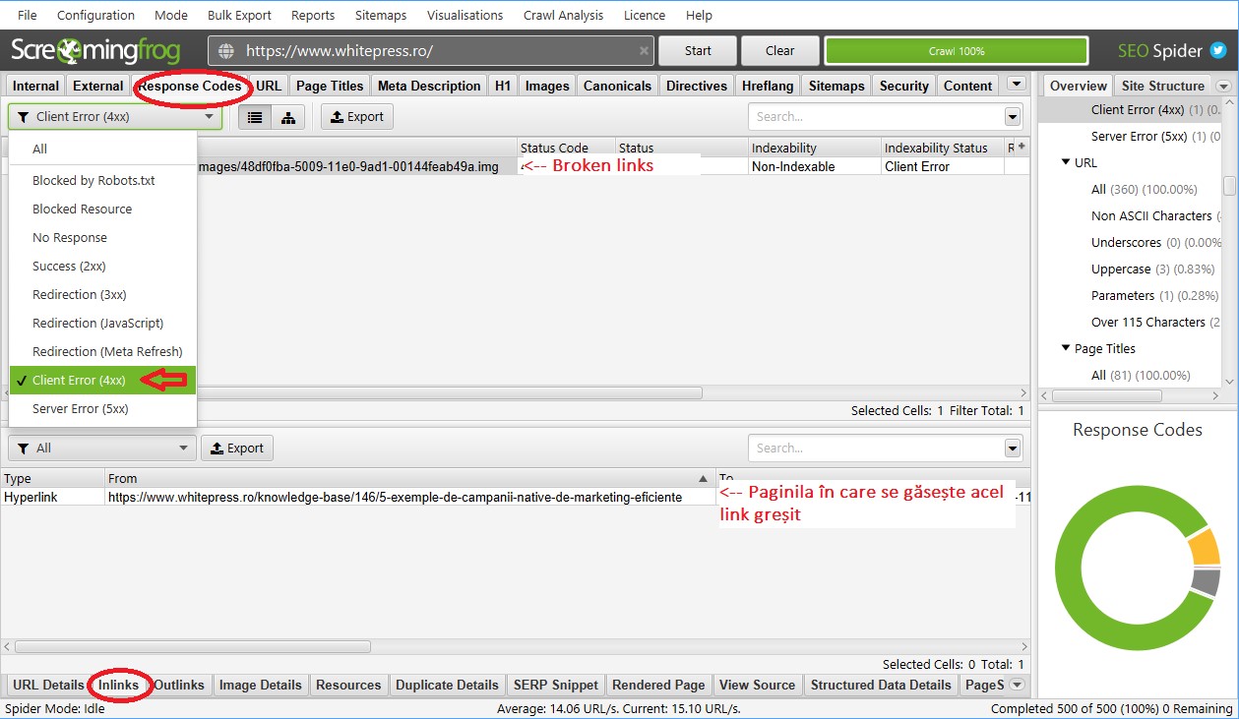Open the Twitter bird icon link
1239x719 pixels.
pyautogui.click(x=1218, y=51)
